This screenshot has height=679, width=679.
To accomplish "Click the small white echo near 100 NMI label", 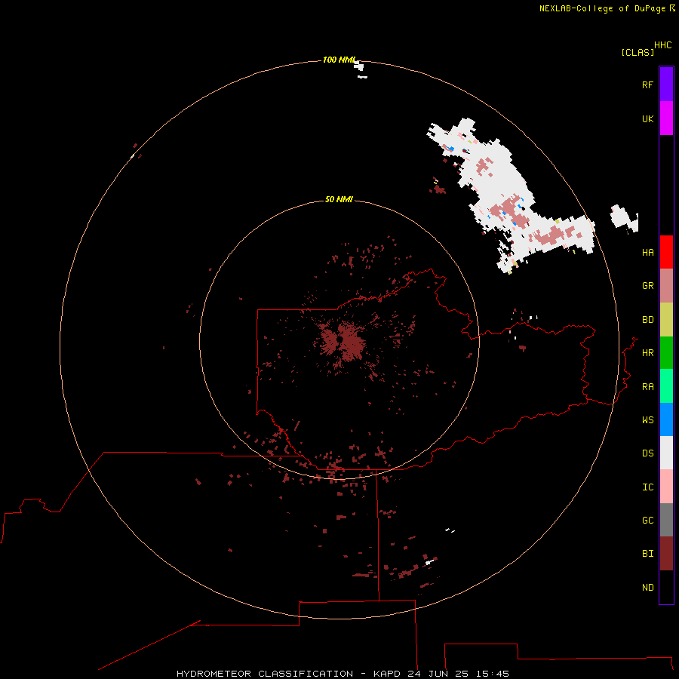I will click(359, 66).
